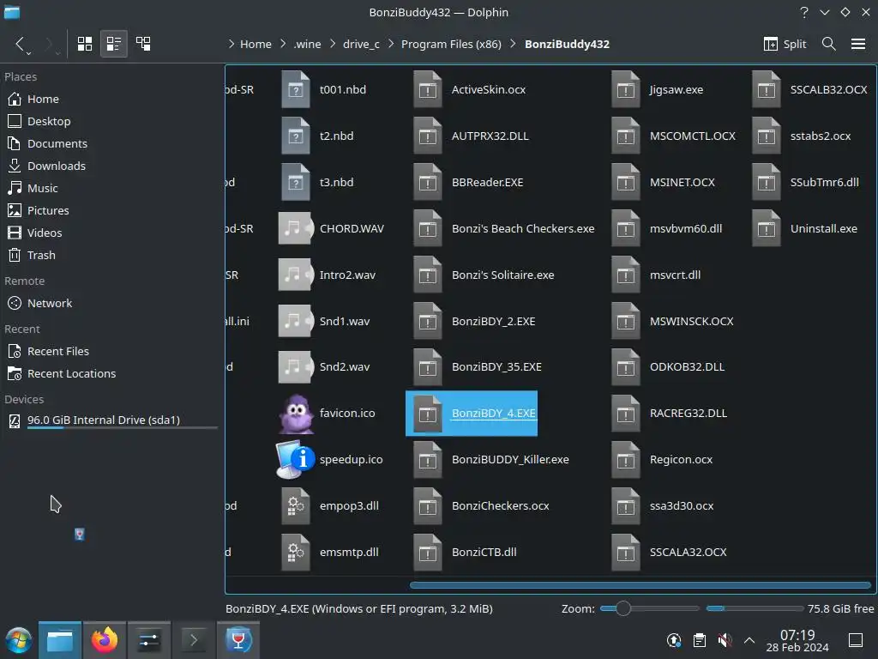Image resolution: width=878 pixels, height=659 pixels.
Task: Switch to Icons view mode
Action: pyautogui.click(x=85, y=44)
